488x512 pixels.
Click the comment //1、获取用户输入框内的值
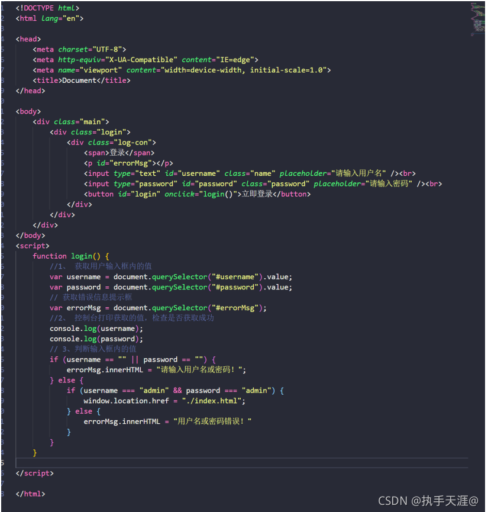pos(101,266)
